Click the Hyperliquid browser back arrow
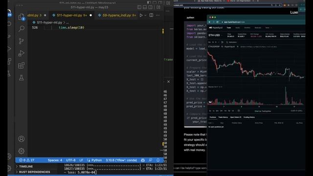Viewport: 313px width, 176px height. 210,22
